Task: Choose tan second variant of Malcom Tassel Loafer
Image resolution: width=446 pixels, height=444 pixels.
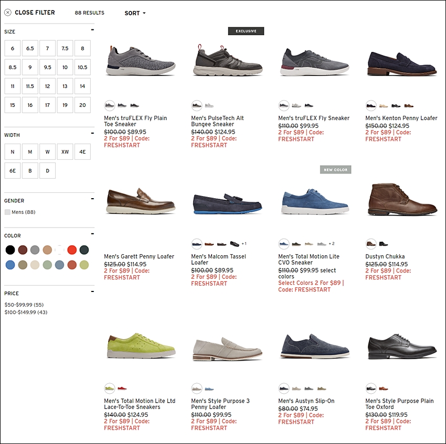Action: point(209,244)
